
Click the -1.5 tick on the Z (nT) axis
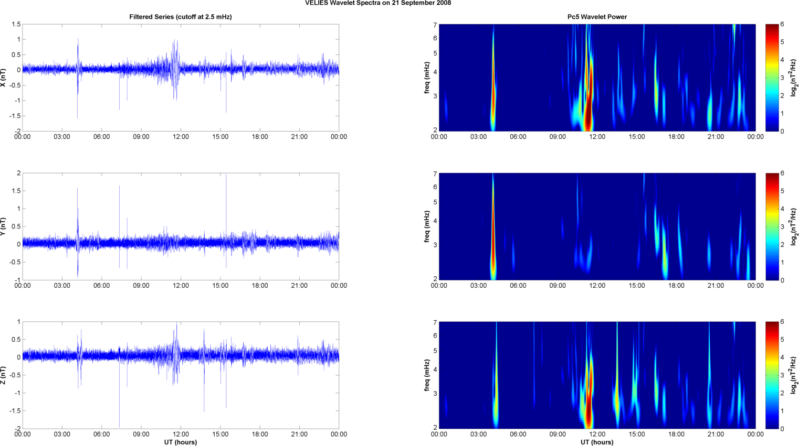coord(15,411)
